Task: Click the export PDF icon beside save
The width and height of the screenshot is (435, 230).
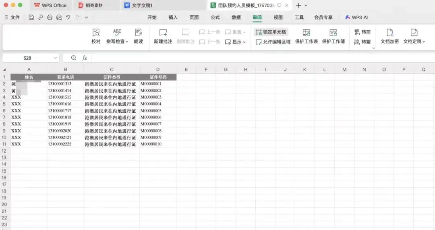Action: click(x=41, y=17)
